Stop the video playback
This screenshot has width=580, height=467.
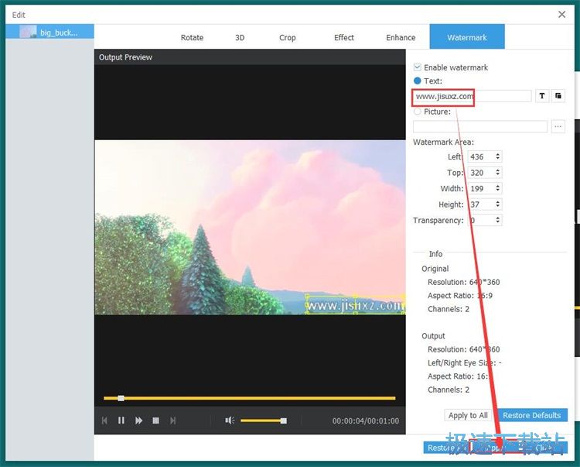155,421
